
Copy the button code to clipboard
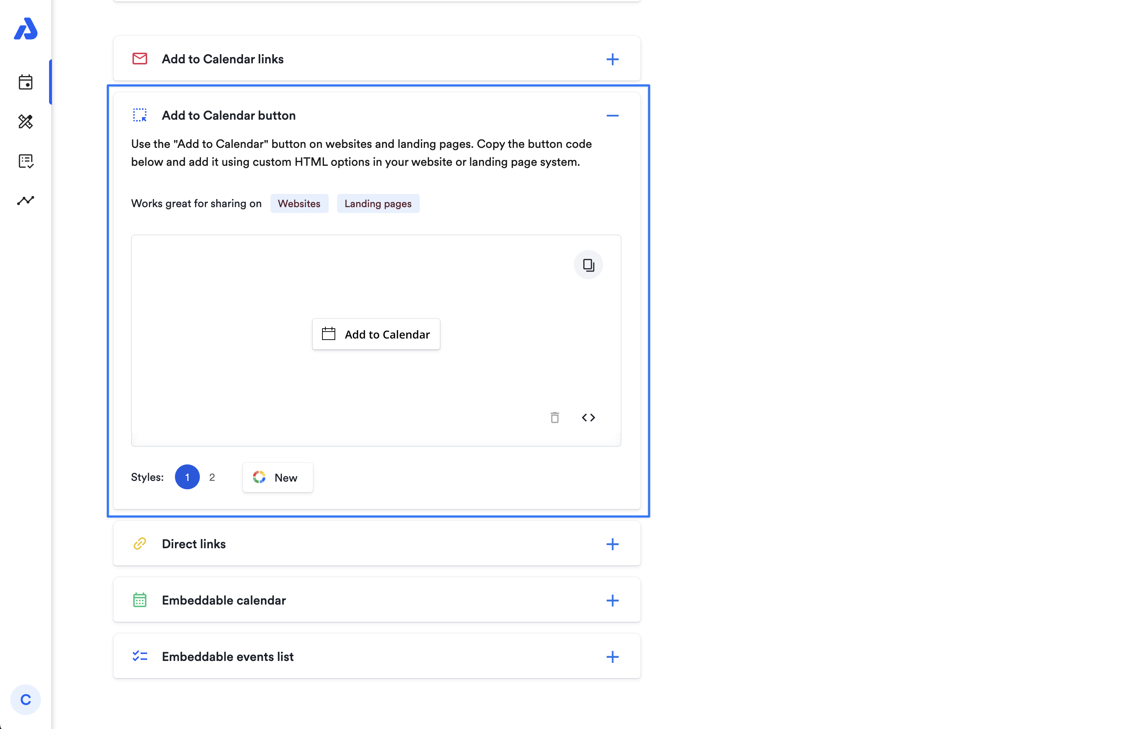tap(588, 265)
